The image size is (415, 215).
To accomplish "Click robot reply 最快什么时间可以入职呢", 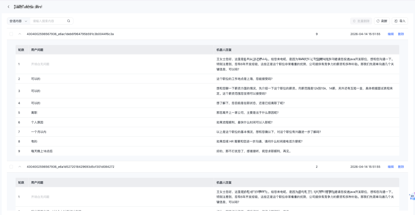I will click(244, 122).
